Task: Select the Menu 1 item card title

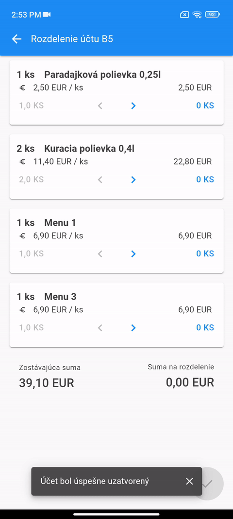Action: click(x=60, y=223)
